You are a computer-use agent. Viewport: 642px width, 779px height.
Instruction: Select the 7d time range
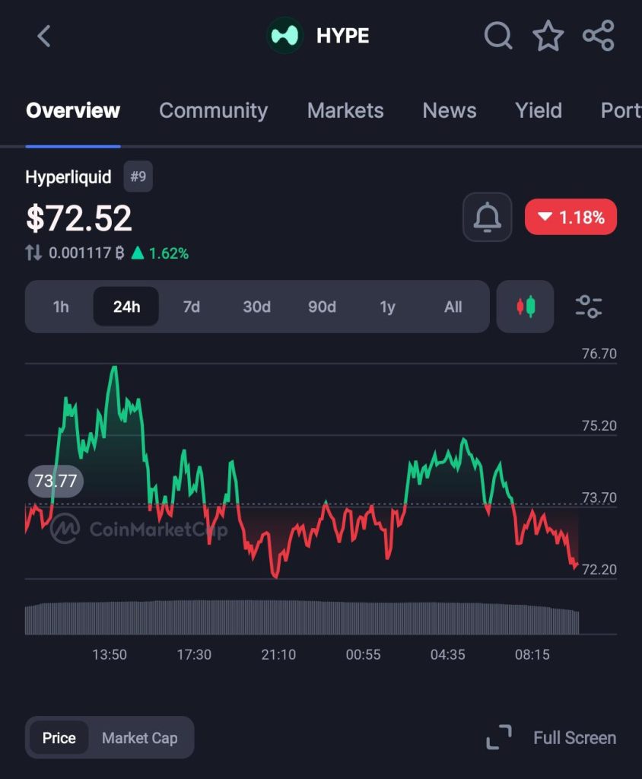[x=192, y=307]
